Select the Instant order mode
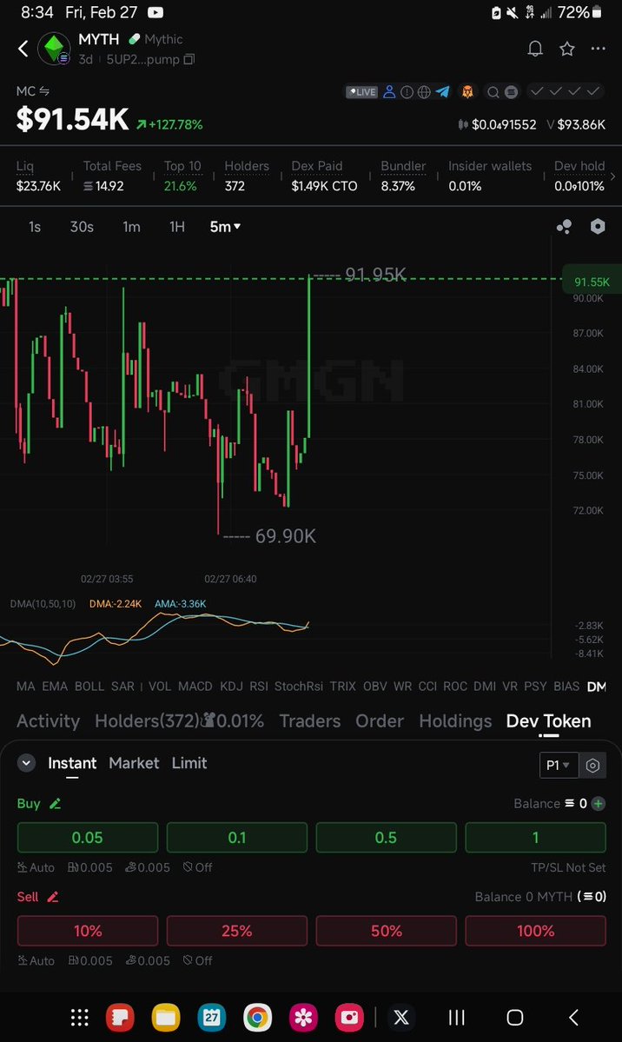Viewport: 622px width, 1042px height. 72,763
